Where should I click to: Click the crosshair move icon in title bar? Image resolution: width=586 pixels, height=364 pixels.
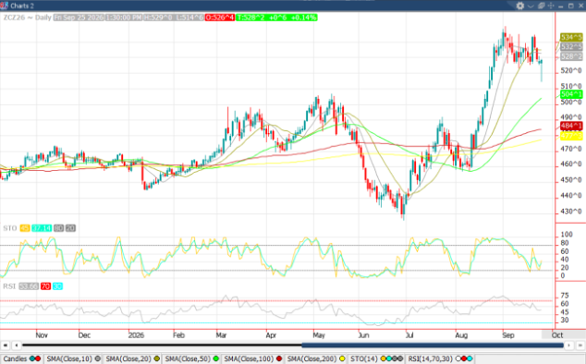tap(551, 6)
